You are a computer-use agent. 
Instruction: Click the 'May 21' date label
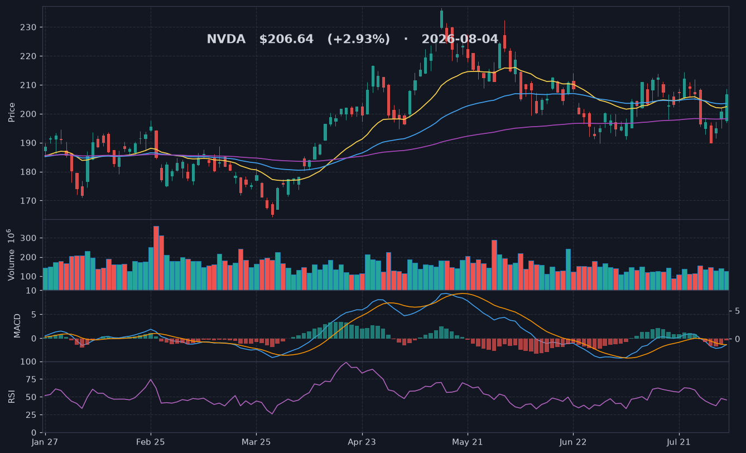[x=468, y=442]
